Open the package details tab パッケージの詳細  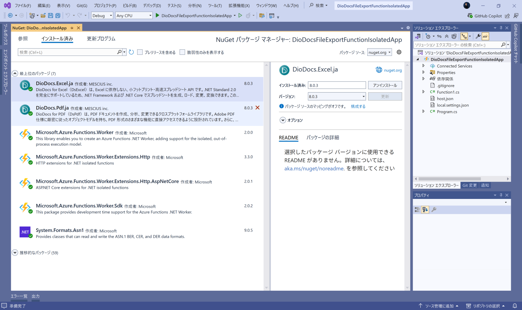pyautogui.click(x=323, y=138)
